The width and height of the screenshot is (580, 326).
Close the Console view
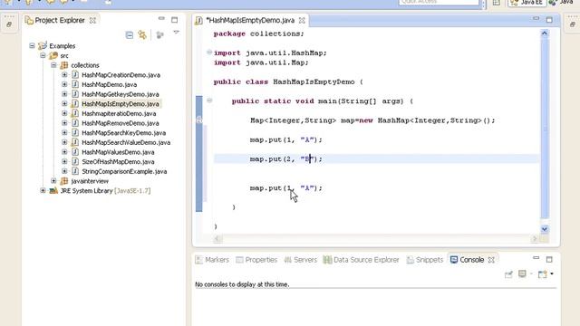click(x=491, y=260)
